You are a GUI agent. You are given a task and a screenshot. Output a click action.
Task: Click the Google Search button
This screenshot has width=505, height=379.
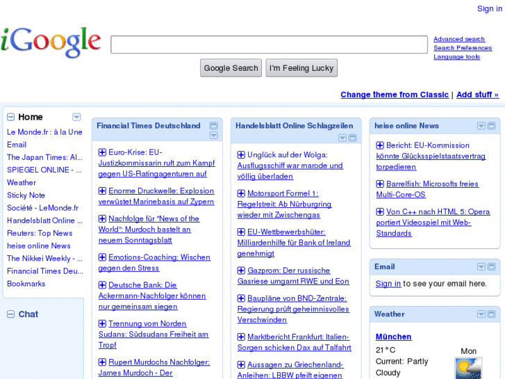point(231,68)
